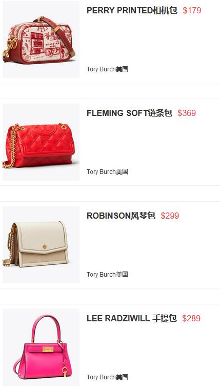Open the red Fleming Soft bag image
This screenshot has height=387, width=220.
pos(41,142)
